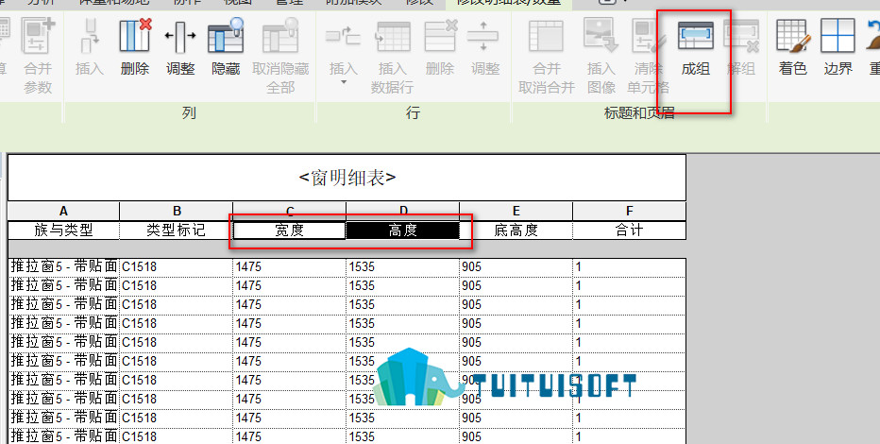
Task: Click the 清除单元格 (clear cell) icon
Action: pyautogui.click(x=649, y=36)
